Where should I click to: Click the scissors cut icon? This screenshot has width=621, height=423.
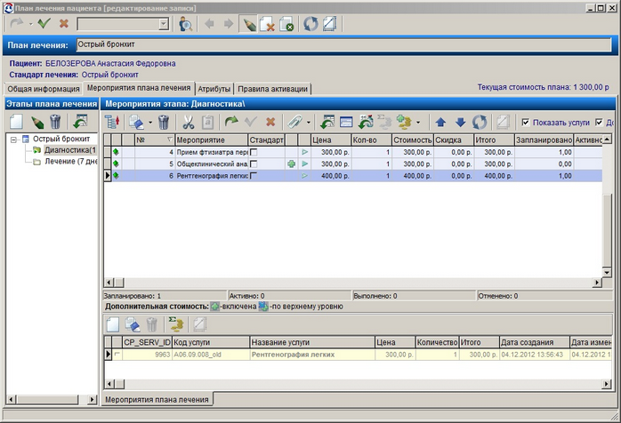click(x=189, y=123)
